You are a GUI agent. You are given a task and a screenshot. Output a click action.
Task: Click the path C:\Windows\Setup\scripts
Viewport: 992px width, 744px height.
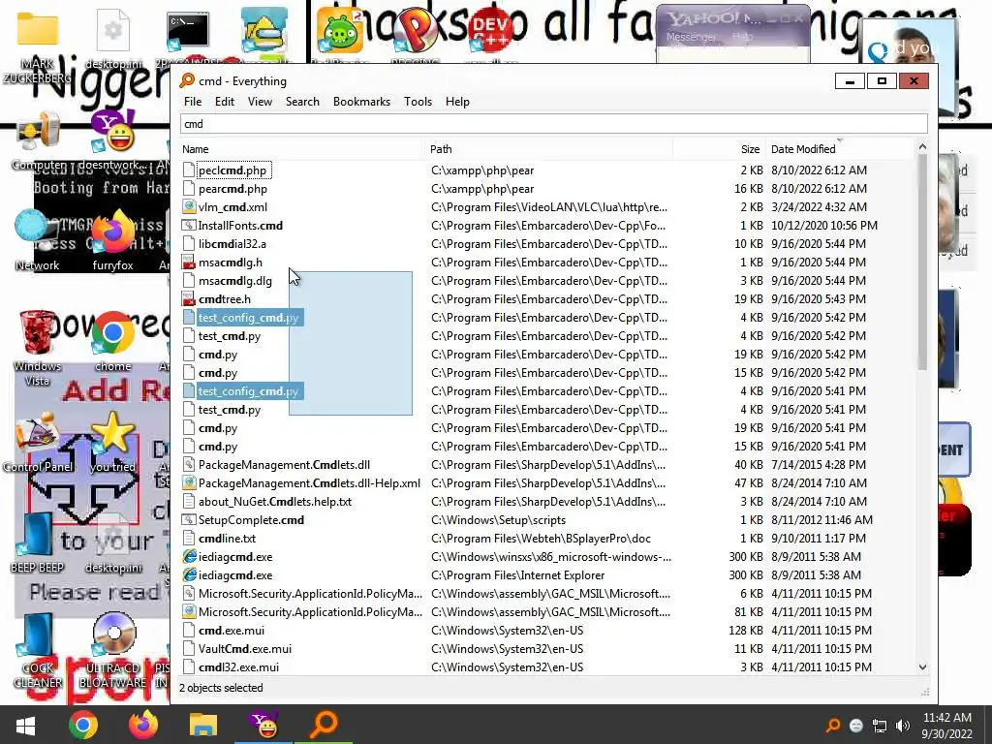point(499,520)
